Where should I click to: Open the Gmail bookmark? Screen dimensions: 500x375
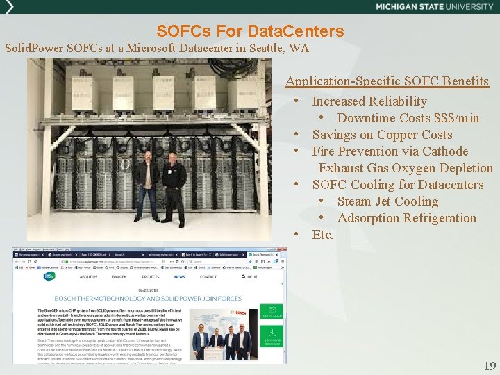(x=31, y=267)
